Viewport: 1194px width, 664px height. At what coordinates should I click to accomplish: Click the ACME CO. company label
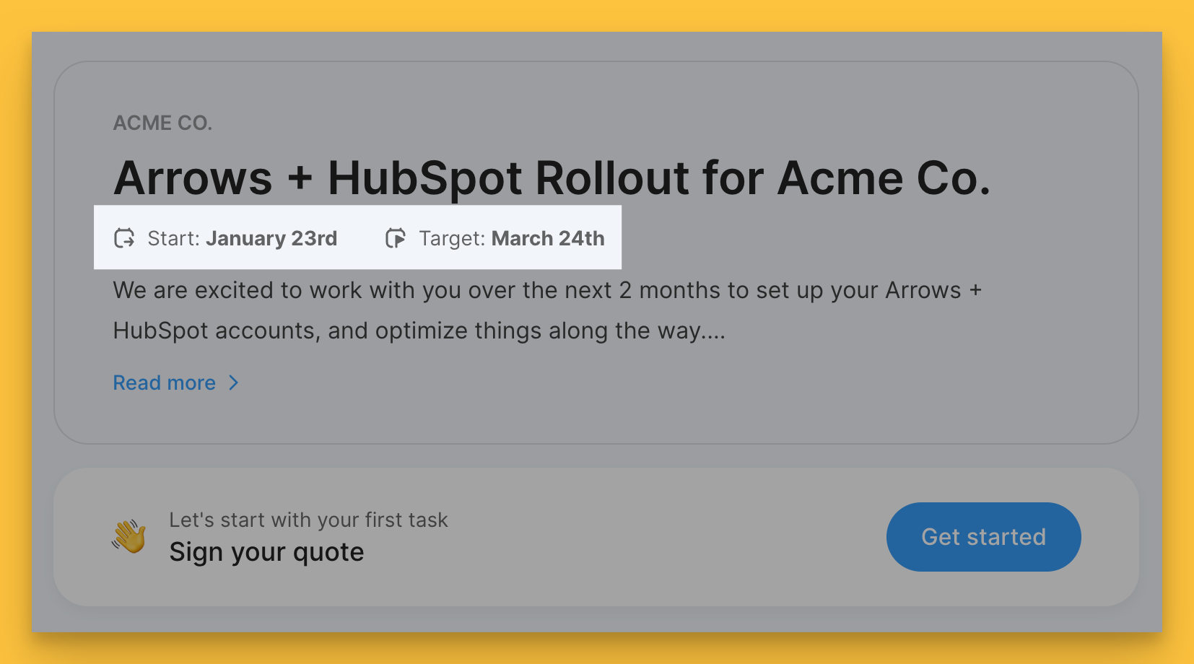coord(162,123)
